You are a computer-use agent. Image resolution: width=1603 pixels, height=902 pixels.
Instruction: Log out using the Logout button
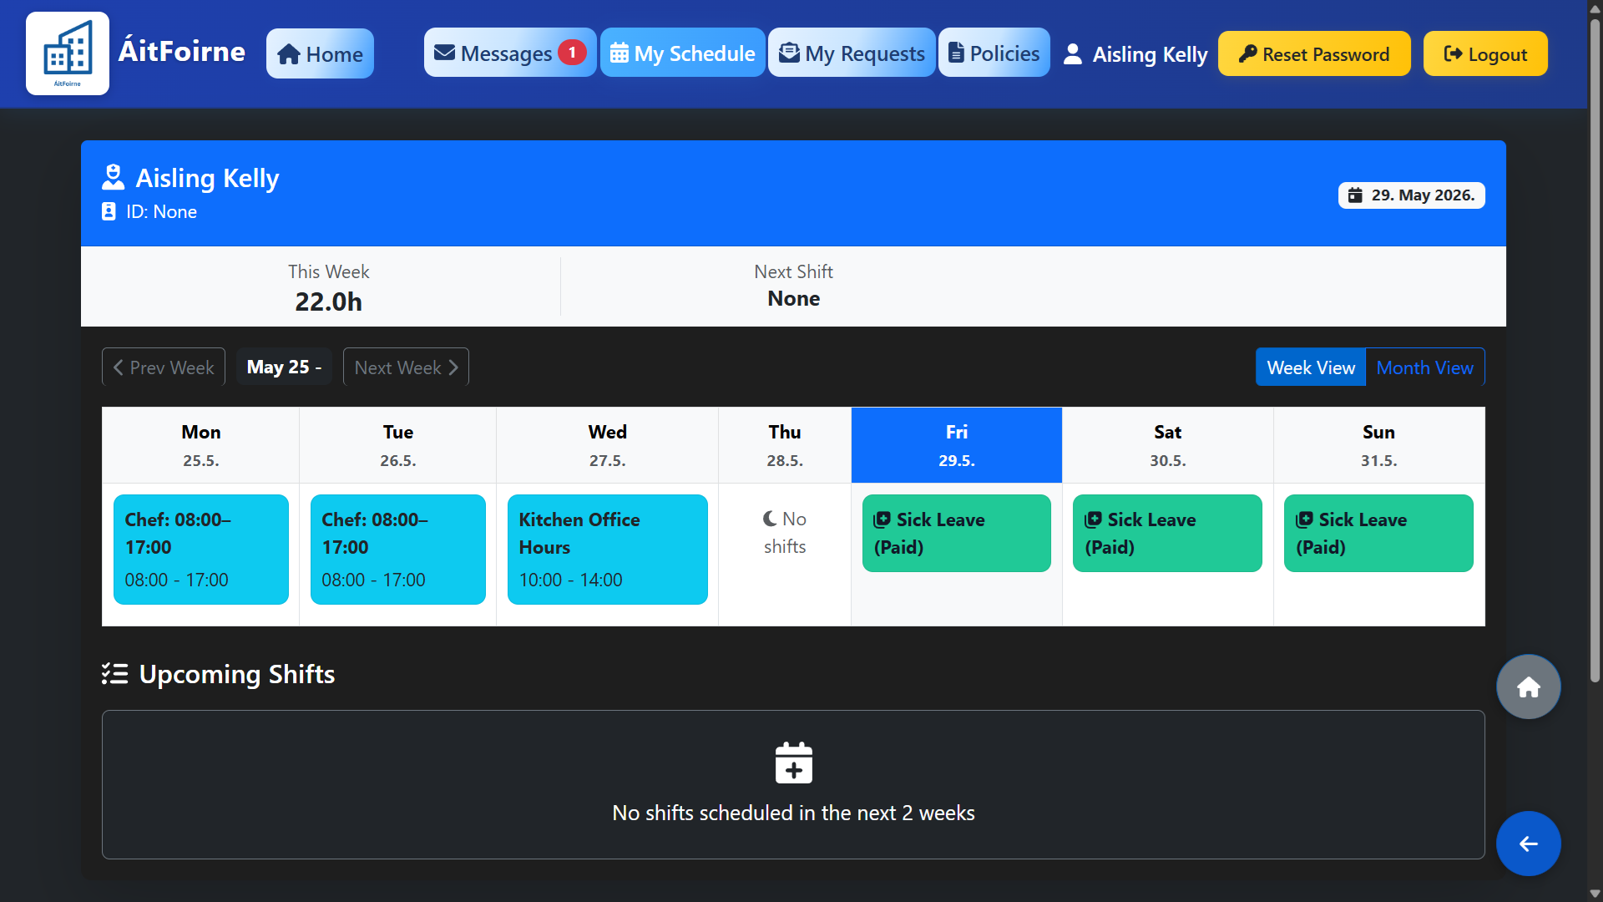[x=1485, y=53]
